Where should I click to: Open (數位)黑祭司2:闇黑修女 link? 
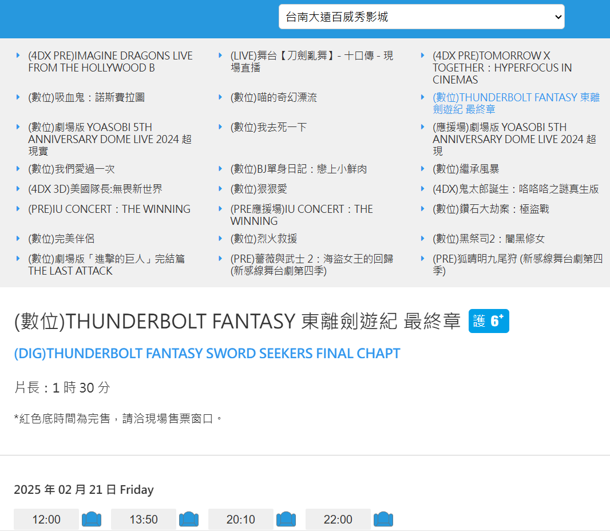pyautogui.click(x=489, y=239)
